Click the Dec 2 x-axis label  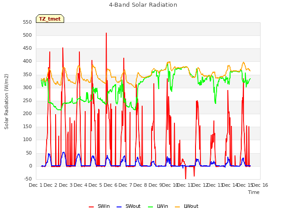point(51,185)
